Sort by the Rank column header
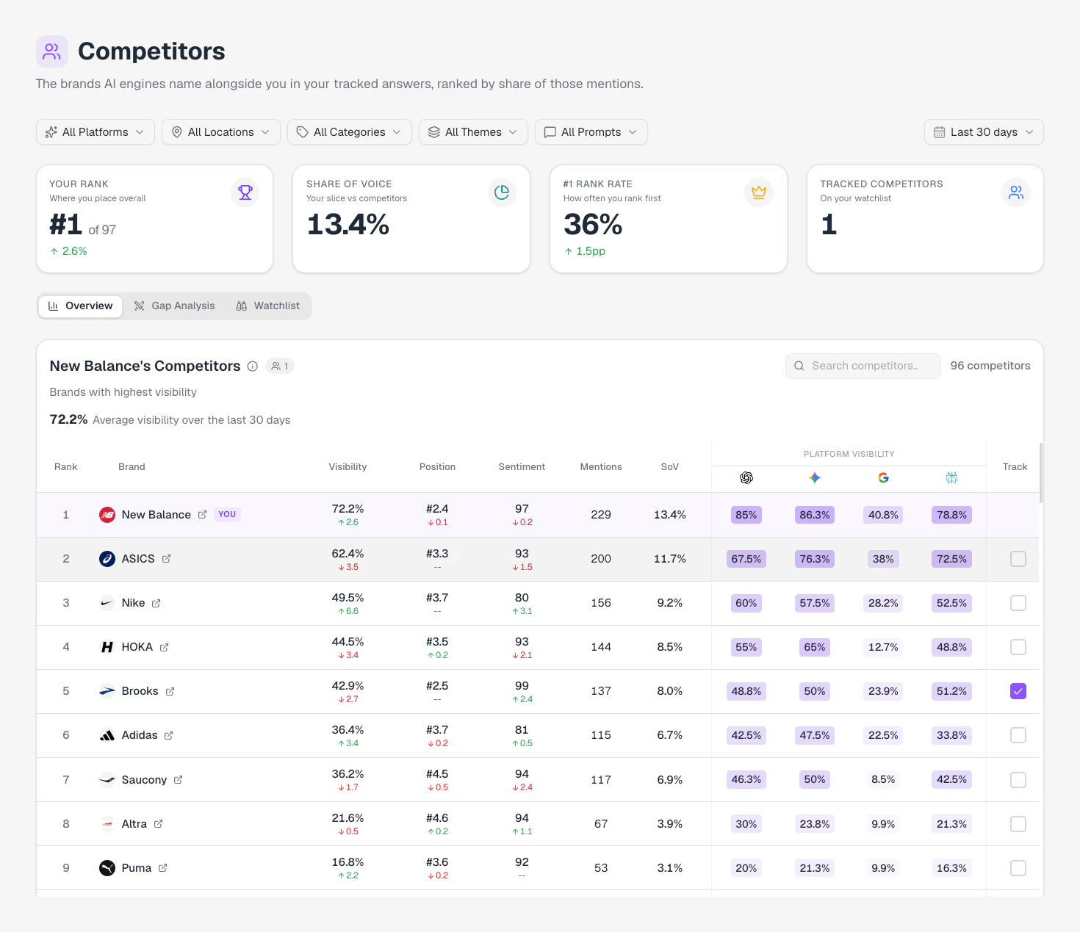 pos(66,467)
